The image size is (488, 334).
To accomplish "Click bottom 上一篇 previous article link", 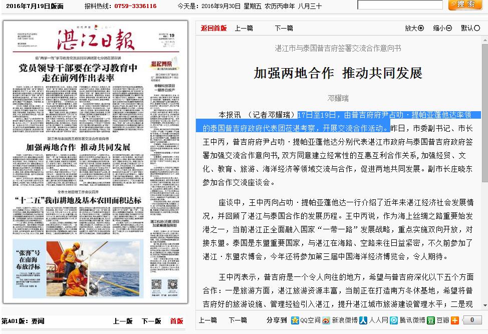I will tap(207, 320).
